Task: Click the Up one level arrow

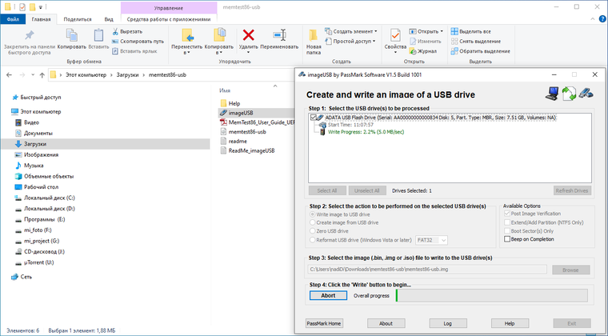Action: (42, 74)
